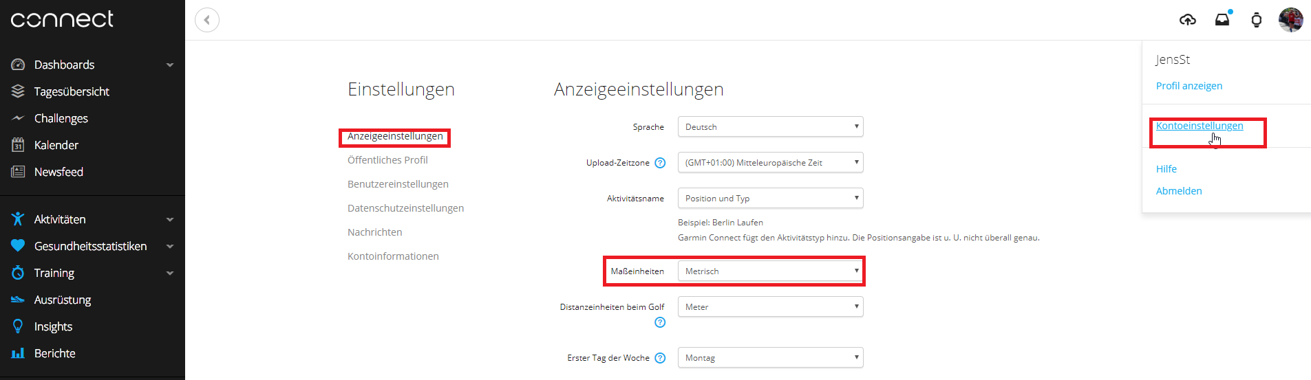Click help icon under Distanzeinheiten beim Golf
Viewport: 1311px width, 380px height.
pyautogui.click(x=660, y=322)
